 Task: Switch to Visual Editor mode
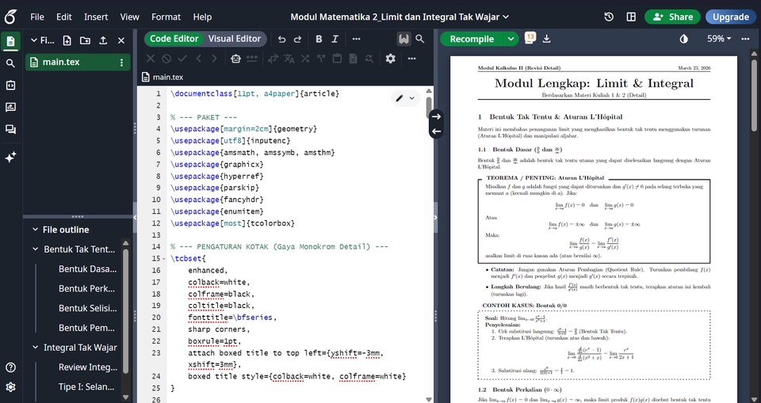[234, 39]
